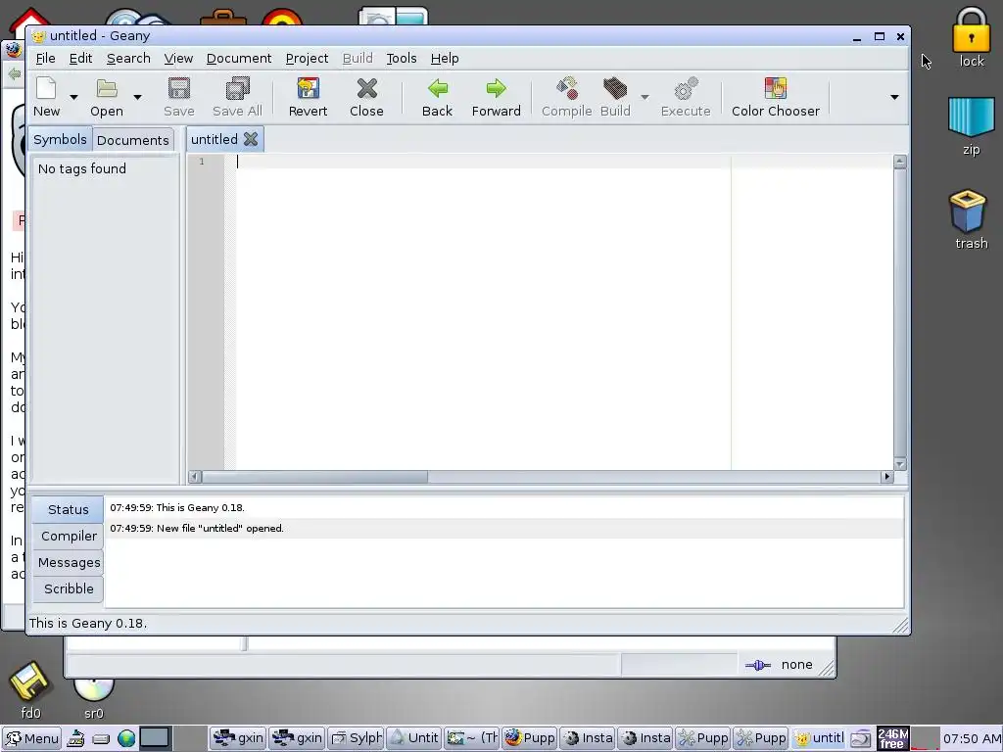The image size is (1003, 752).
Task: Click the taskbar clock showing 07:50 AM
Action: [972, 738]
